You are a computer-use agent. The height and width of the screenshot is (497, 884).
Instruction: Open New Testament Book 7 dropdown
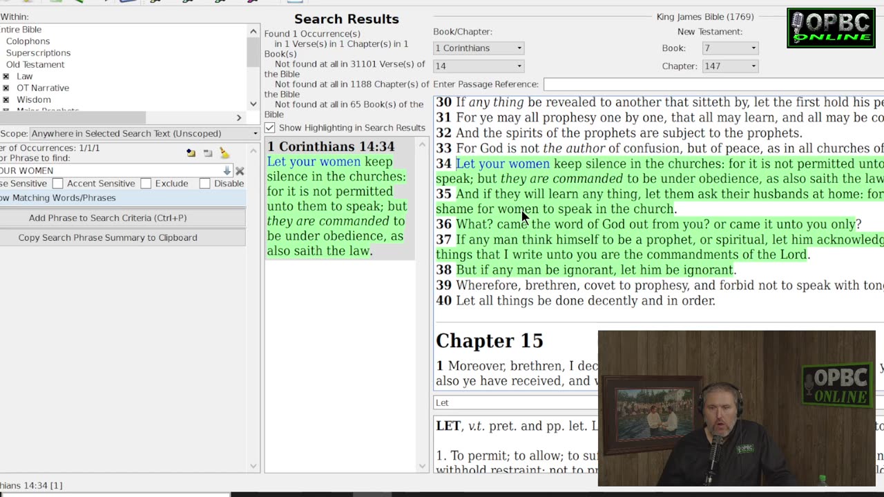click(730, 48)
